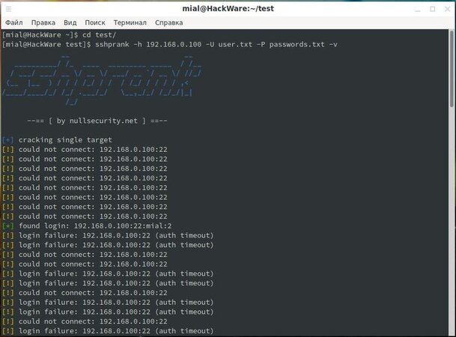Click the sshprank ASCII art logo
Viewport: 456px width, 337px height.
tap(102, 79)
